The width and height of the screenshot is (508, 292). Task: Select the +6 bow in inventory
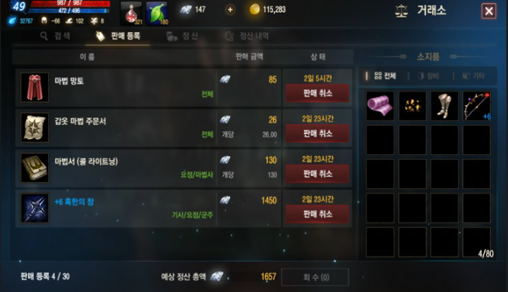coord(476,106)
